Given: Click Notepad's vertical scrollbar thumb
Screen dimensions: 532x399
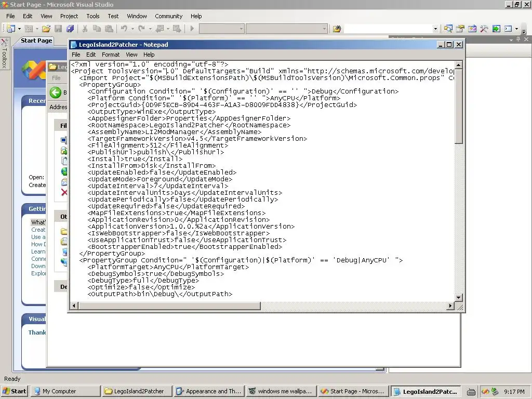Looking at the screenshot, I should 459,106.
